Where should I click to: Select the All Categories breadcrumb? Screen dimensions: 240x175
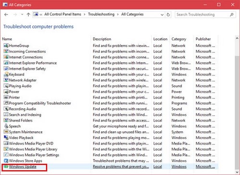tap(132, 14)
